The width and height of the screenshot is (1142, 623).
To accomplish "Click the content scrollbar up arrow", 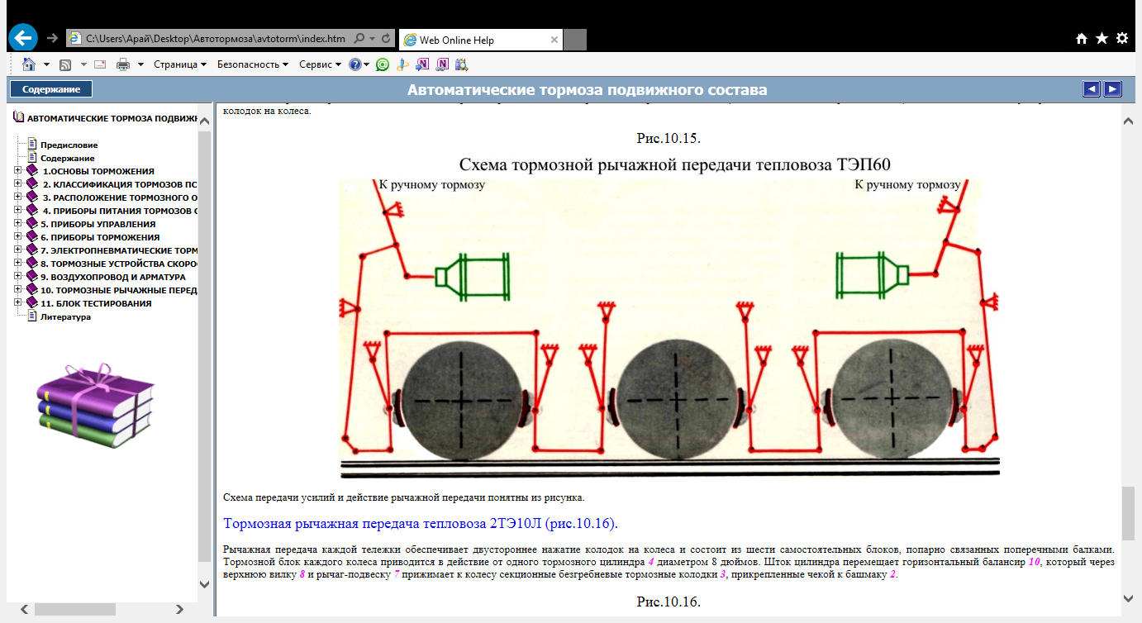I will point(1127,121).
